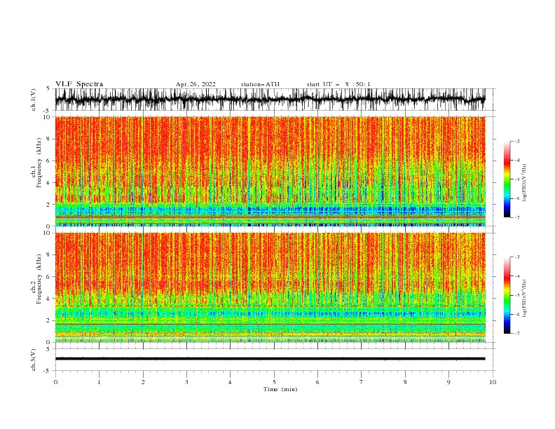555x429 pixels.
Task: Click the "5" tick on the time axis
Action: 274,382
